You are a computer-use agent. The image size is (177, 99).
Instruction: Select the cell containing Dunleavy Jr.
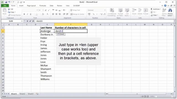point(47,34)
